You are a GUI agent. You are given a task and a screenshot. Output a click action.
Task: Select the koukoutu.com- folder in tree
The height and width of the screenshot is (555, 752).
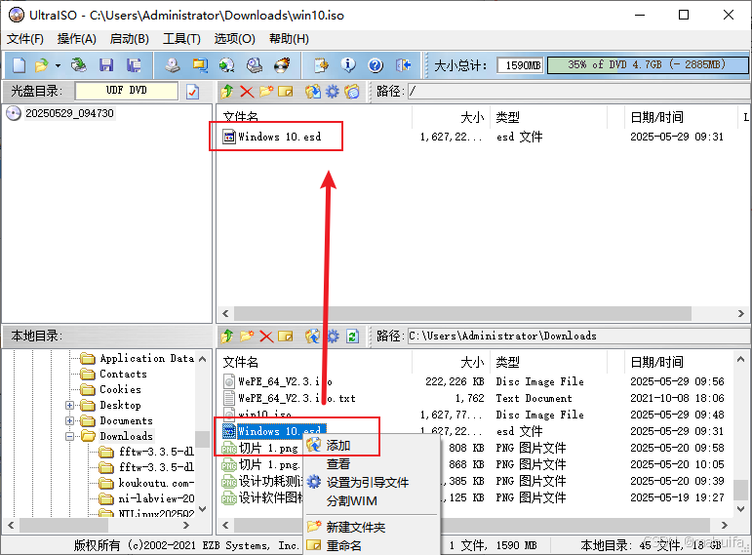coord(156,483)
